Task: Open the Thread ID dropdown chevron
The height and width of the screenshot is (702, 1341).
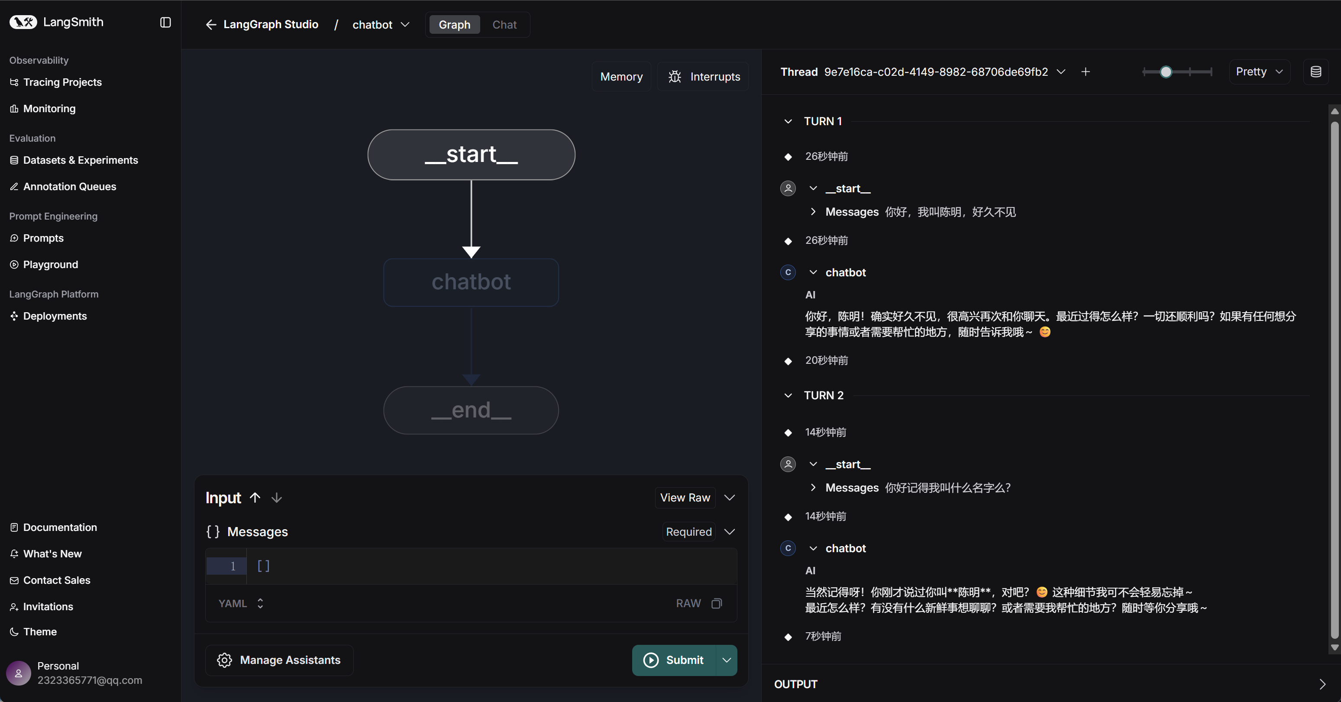Action: pyautogui.click(x=1061, y=72)
